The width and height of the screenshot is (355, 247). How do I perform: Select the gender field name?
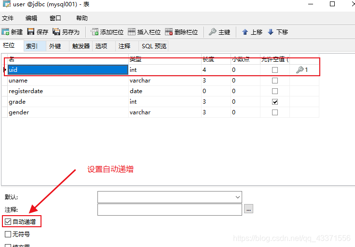(19, 112)
